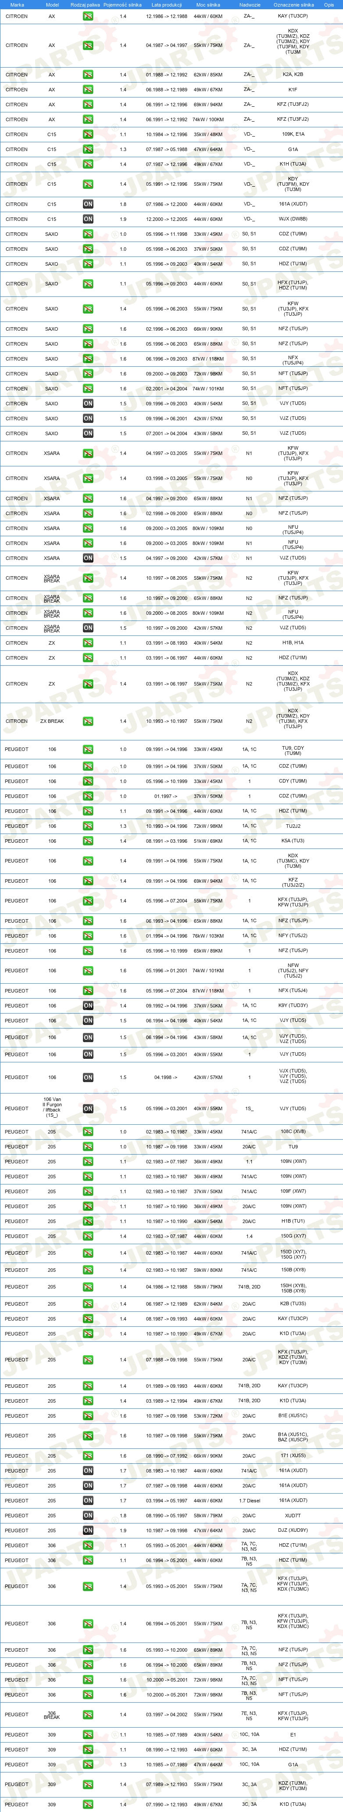Screen dimensions: 343x1812
Task: Click the '109K, E1A' engine code
Action: (x=293, y=134)
